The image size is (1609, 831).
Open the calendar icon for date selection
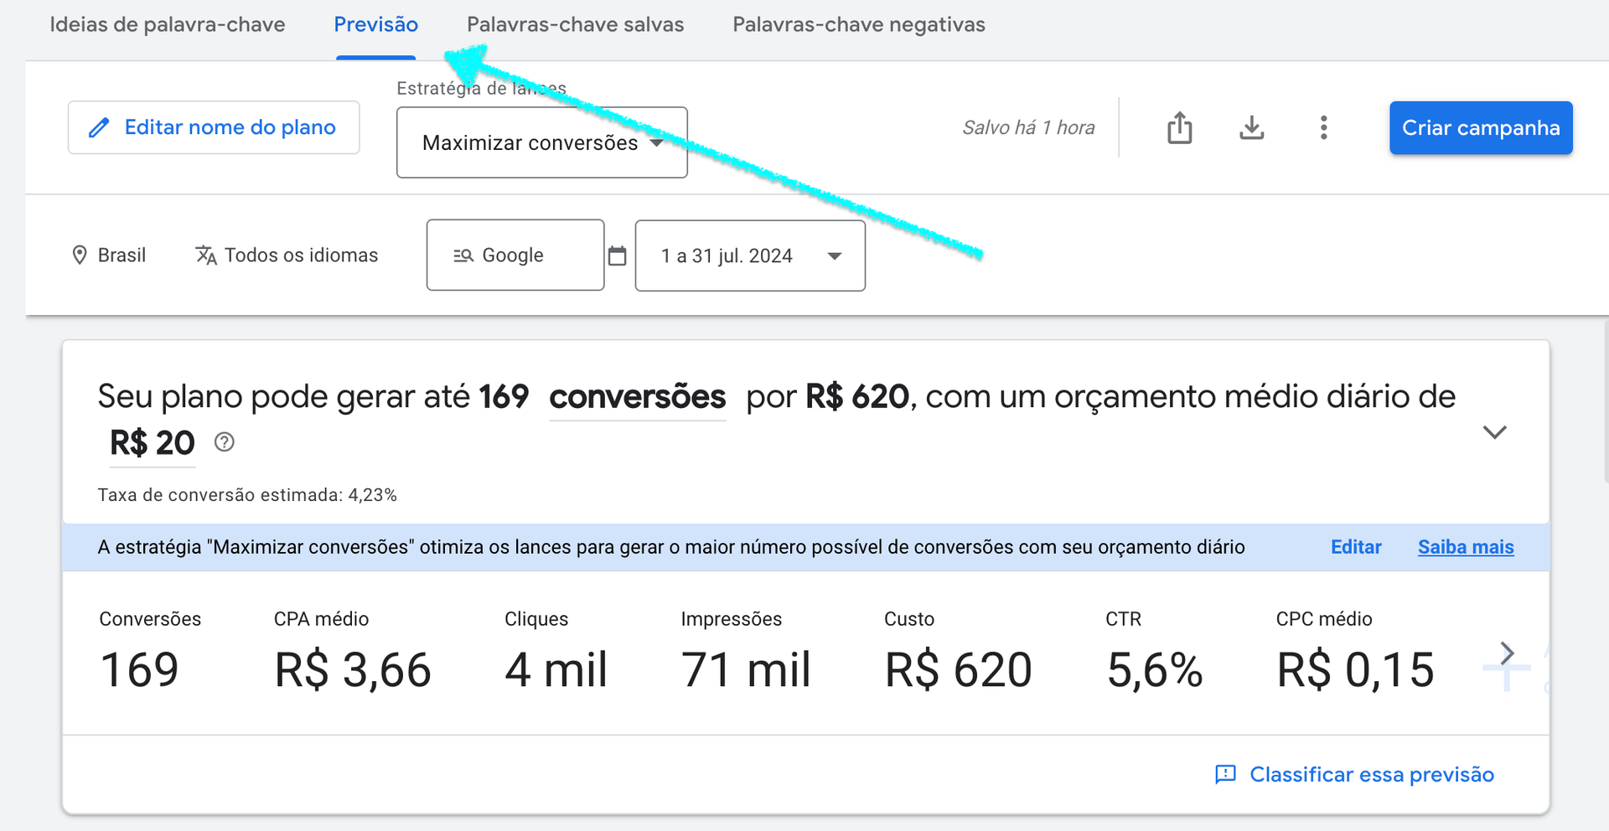pyautogui.click(x=618, y=255)
